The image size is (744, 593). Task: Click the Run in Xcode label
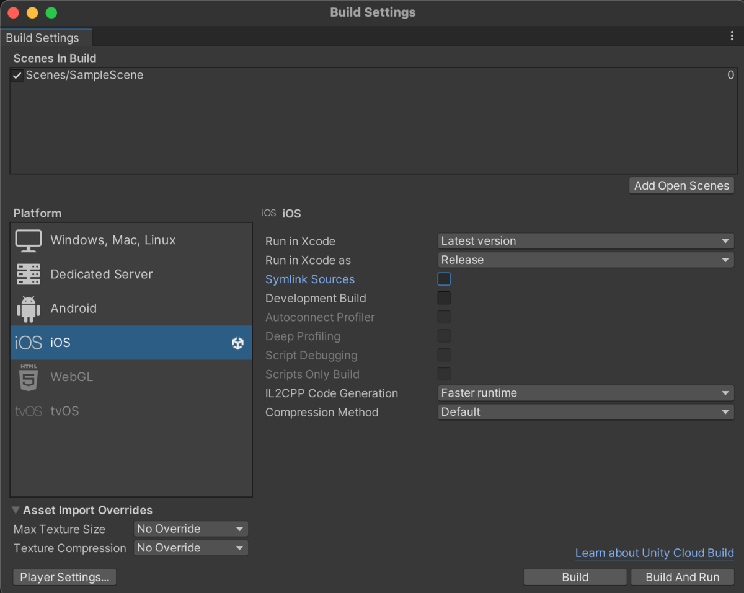pyautogui.click(x=300, y=242)
